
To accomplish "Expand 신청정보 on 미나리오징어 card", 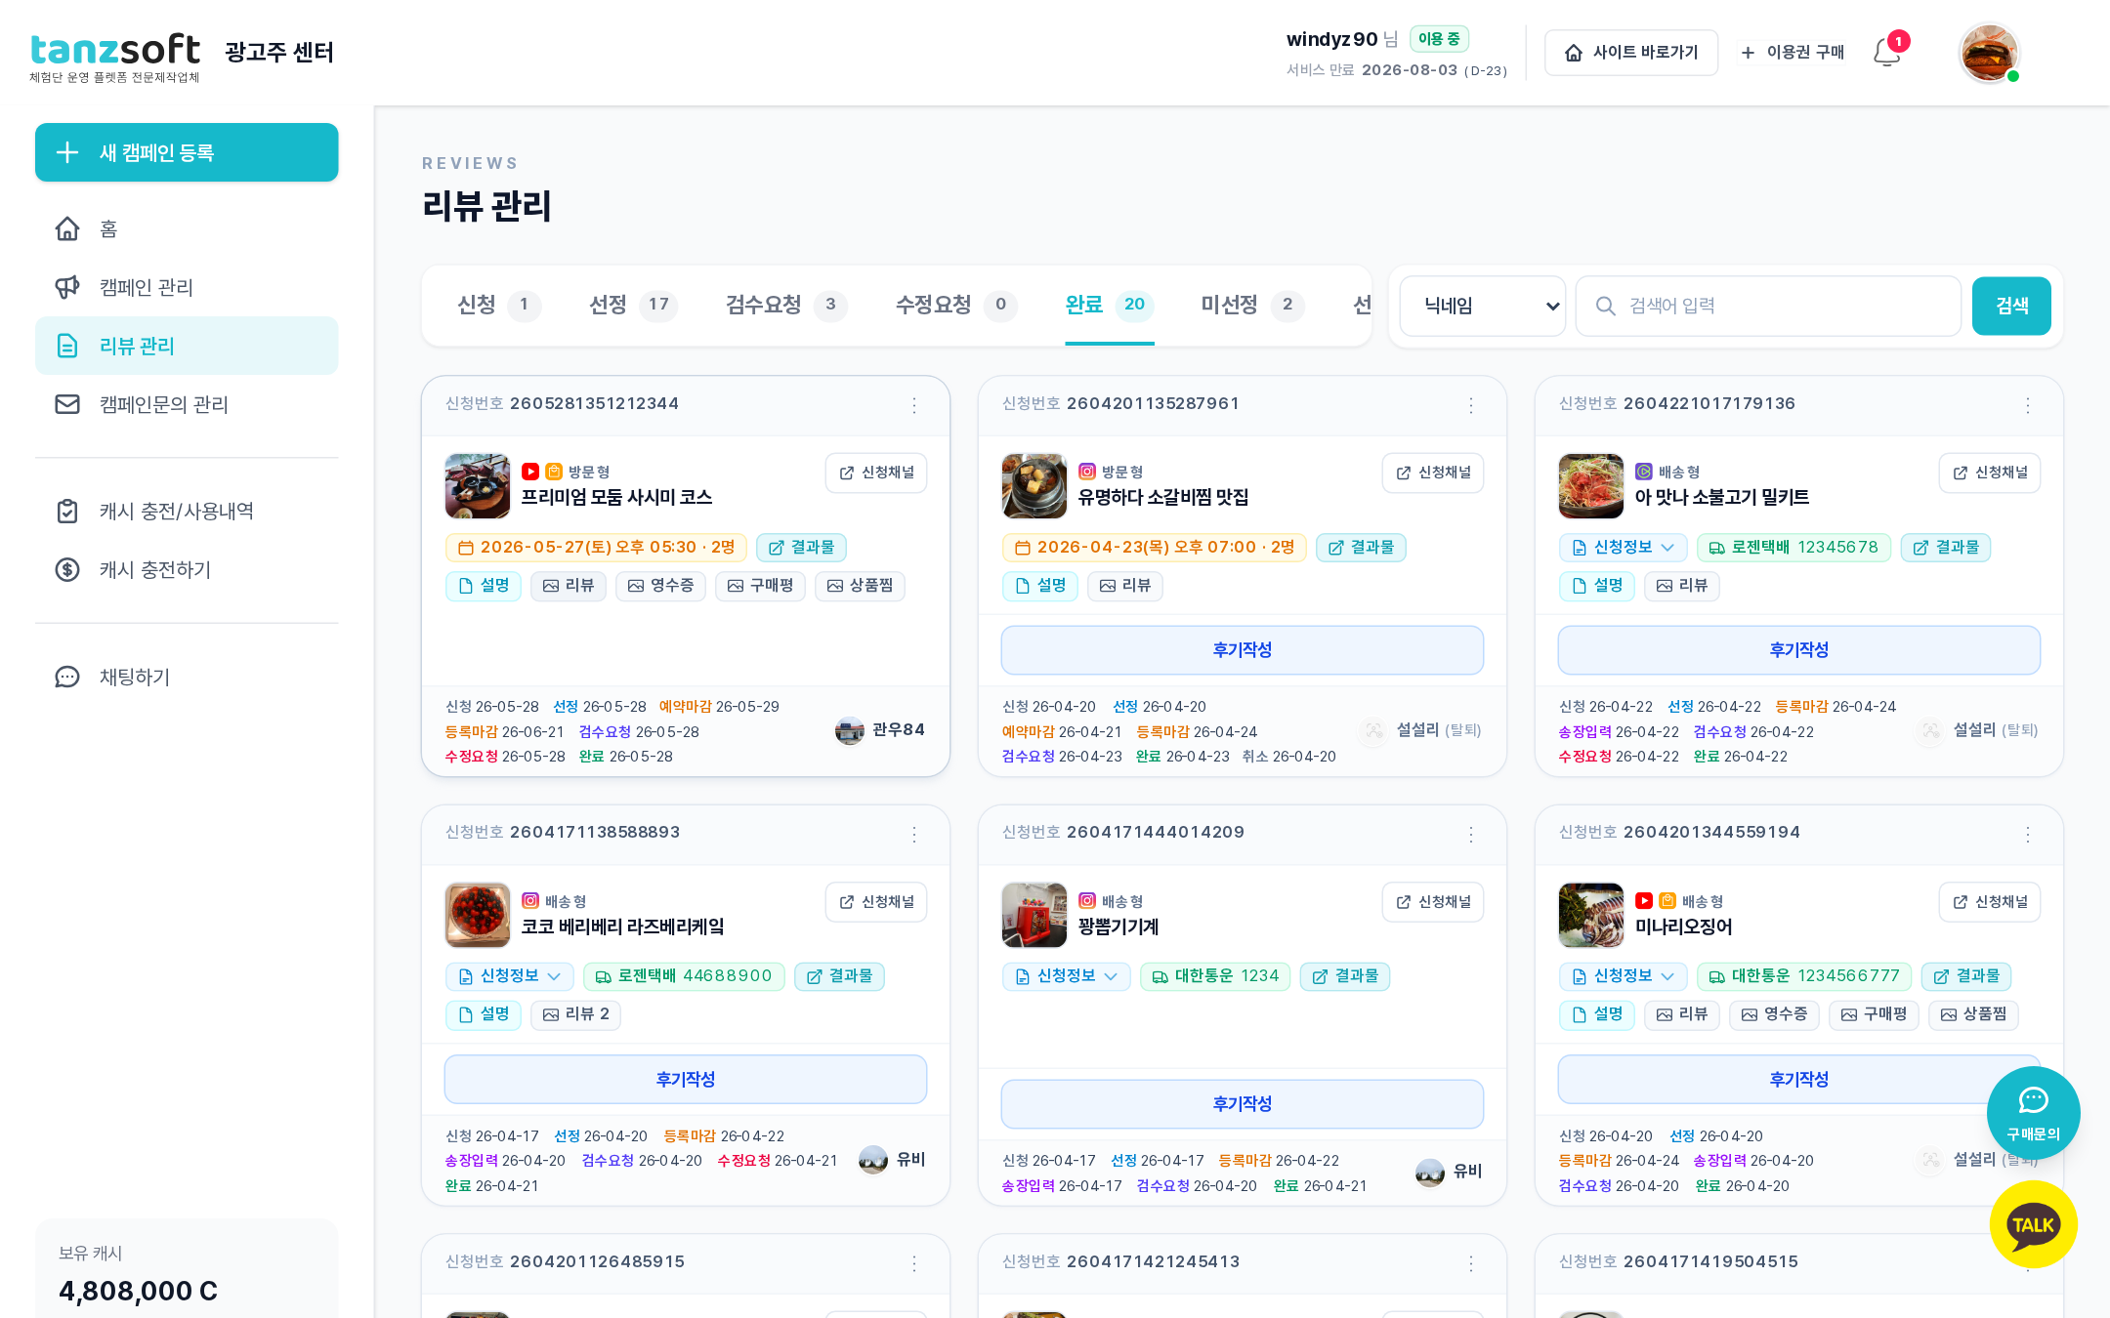I will pos(1623,976).
